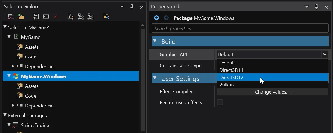Collapse the Build section in Property grid
This screenshot has height=133, width=333.
pyautogui.click(x=155, y=41)
